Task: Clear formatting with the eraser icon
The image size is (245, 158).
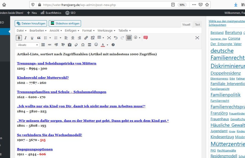Action: [76, 45]
